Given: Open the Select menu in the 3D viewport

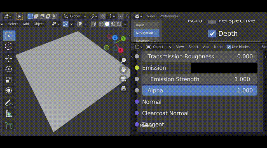Looking at the screenshot, I should [13, 24].
